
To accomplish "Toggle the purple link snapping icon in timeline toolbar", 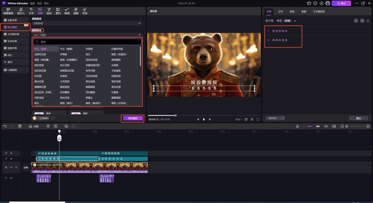I will [x=310, y=126].
